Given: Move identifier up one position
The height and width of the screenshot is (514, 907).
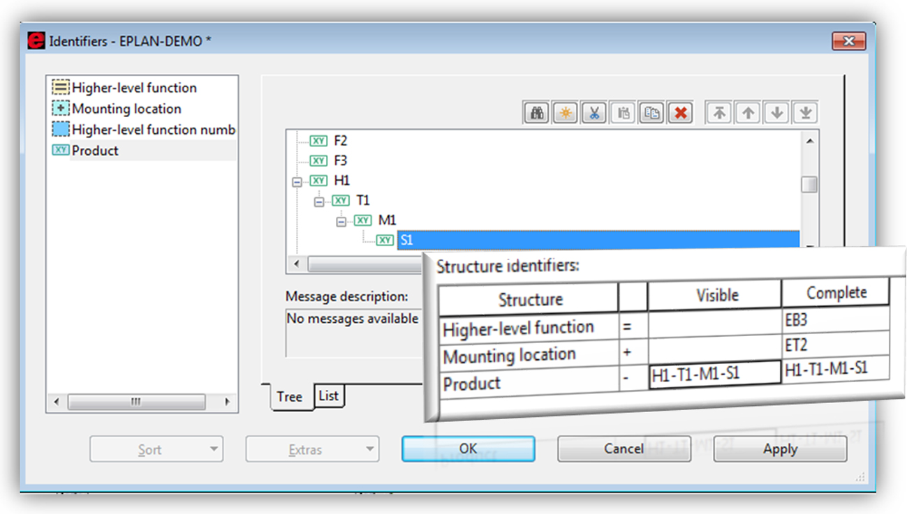Looking at the screenshot, I should coord(748,113).
